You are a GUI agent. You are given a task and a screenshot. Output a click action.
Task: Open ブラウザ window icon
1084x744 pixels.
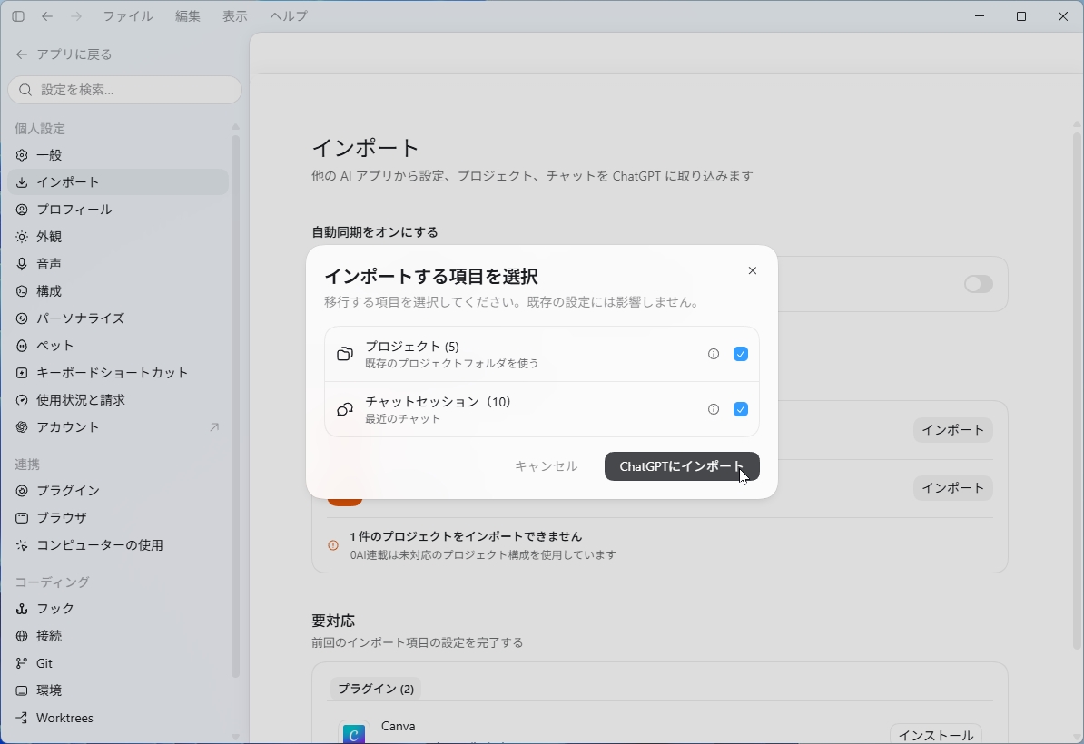pyautogui.click(x=22, y=518)
